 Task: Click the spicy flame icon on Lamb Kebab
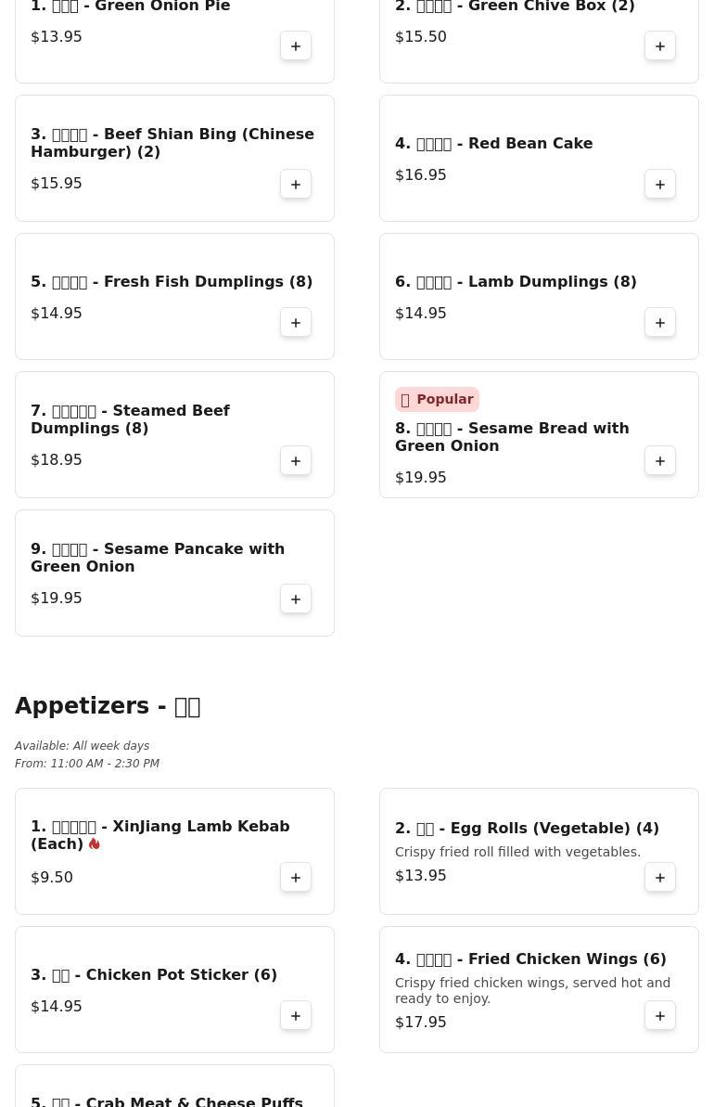click(94, 844)
